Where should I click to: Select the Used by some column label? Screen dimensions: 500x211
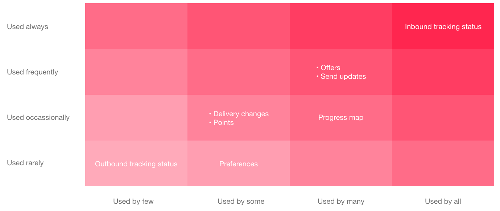click(x=241, y=201)
